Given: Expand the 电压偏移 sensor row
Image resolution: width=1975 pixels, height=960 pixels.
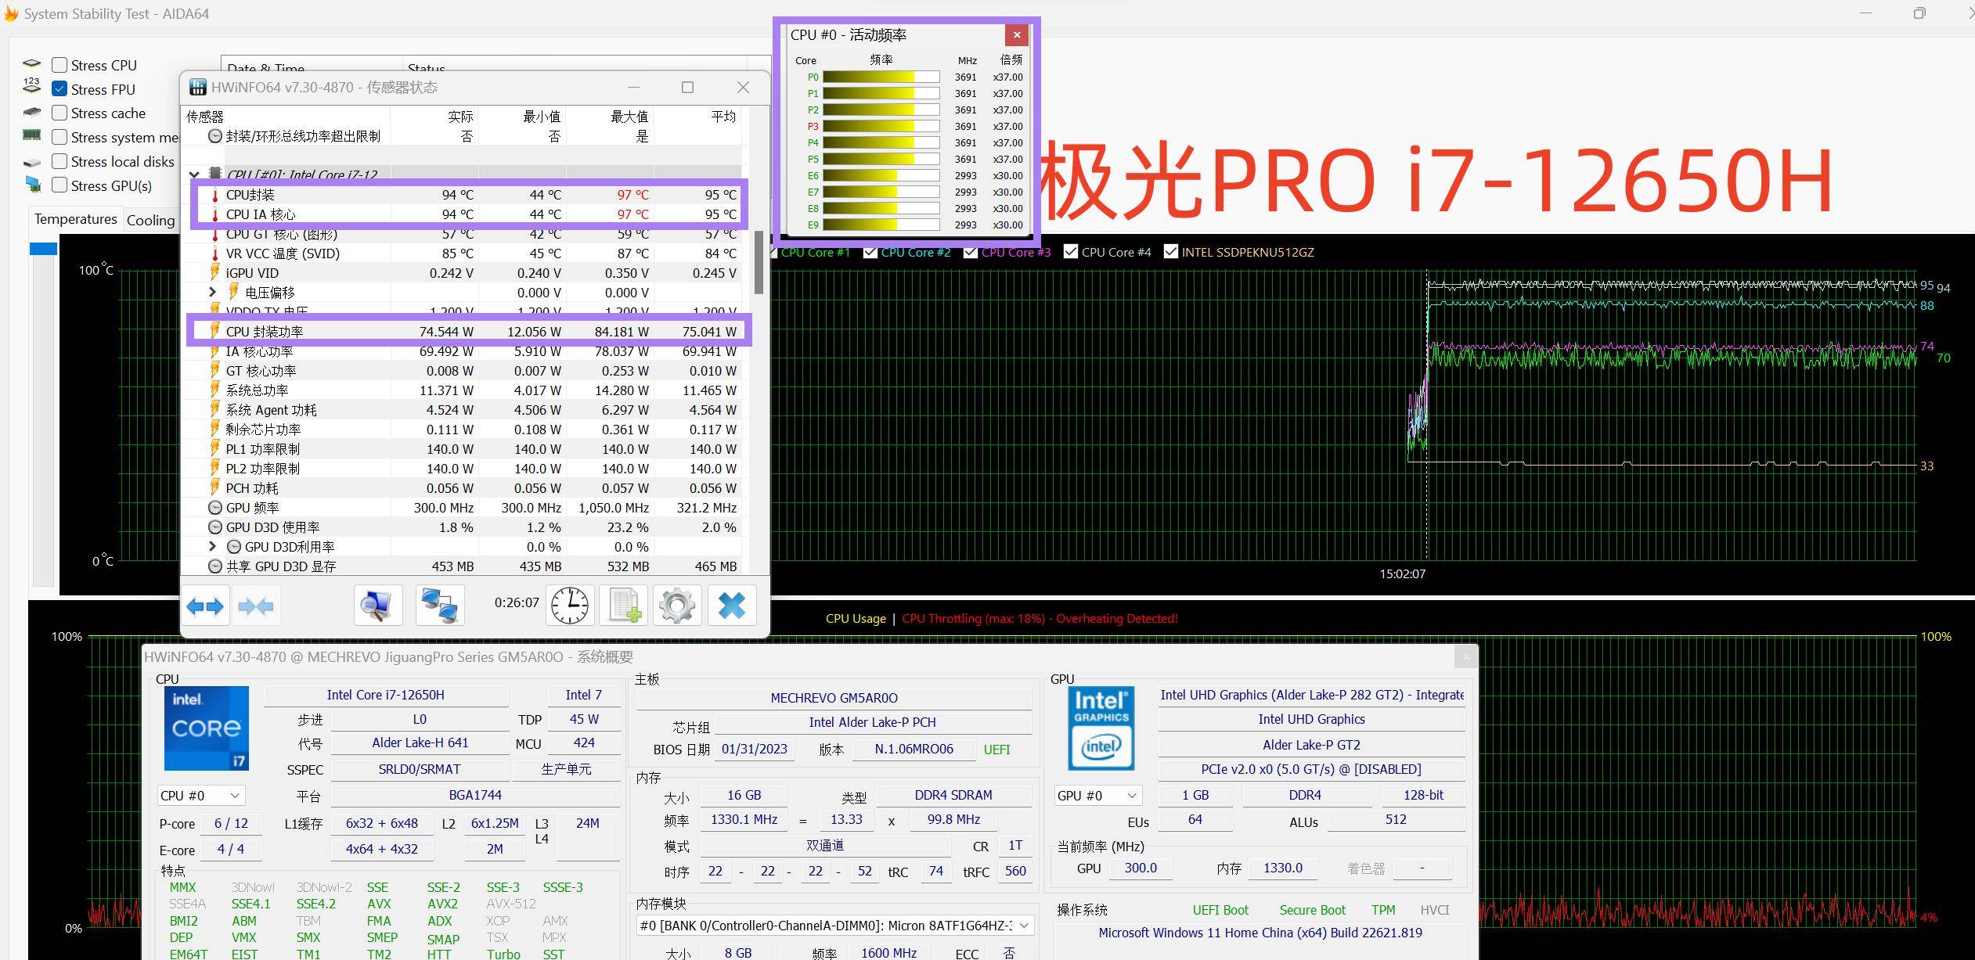Looking at the screenshot, I should pyautogui.click(x=212, y=292).
